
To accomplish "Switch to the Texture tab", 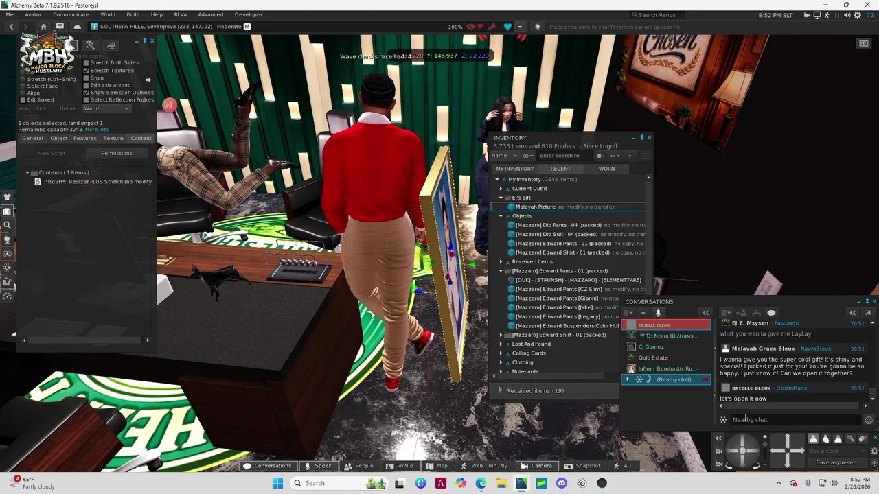I will pyautogui.click(x=113, y=139).
